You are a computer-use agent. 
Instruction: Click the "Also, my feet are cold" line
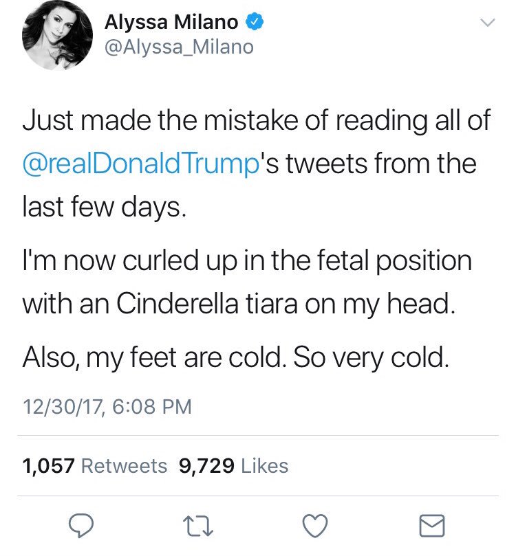[x=236, y=358]
